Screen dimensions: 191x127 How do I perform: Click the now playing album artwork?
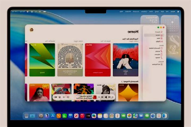(x=95, y=97)
